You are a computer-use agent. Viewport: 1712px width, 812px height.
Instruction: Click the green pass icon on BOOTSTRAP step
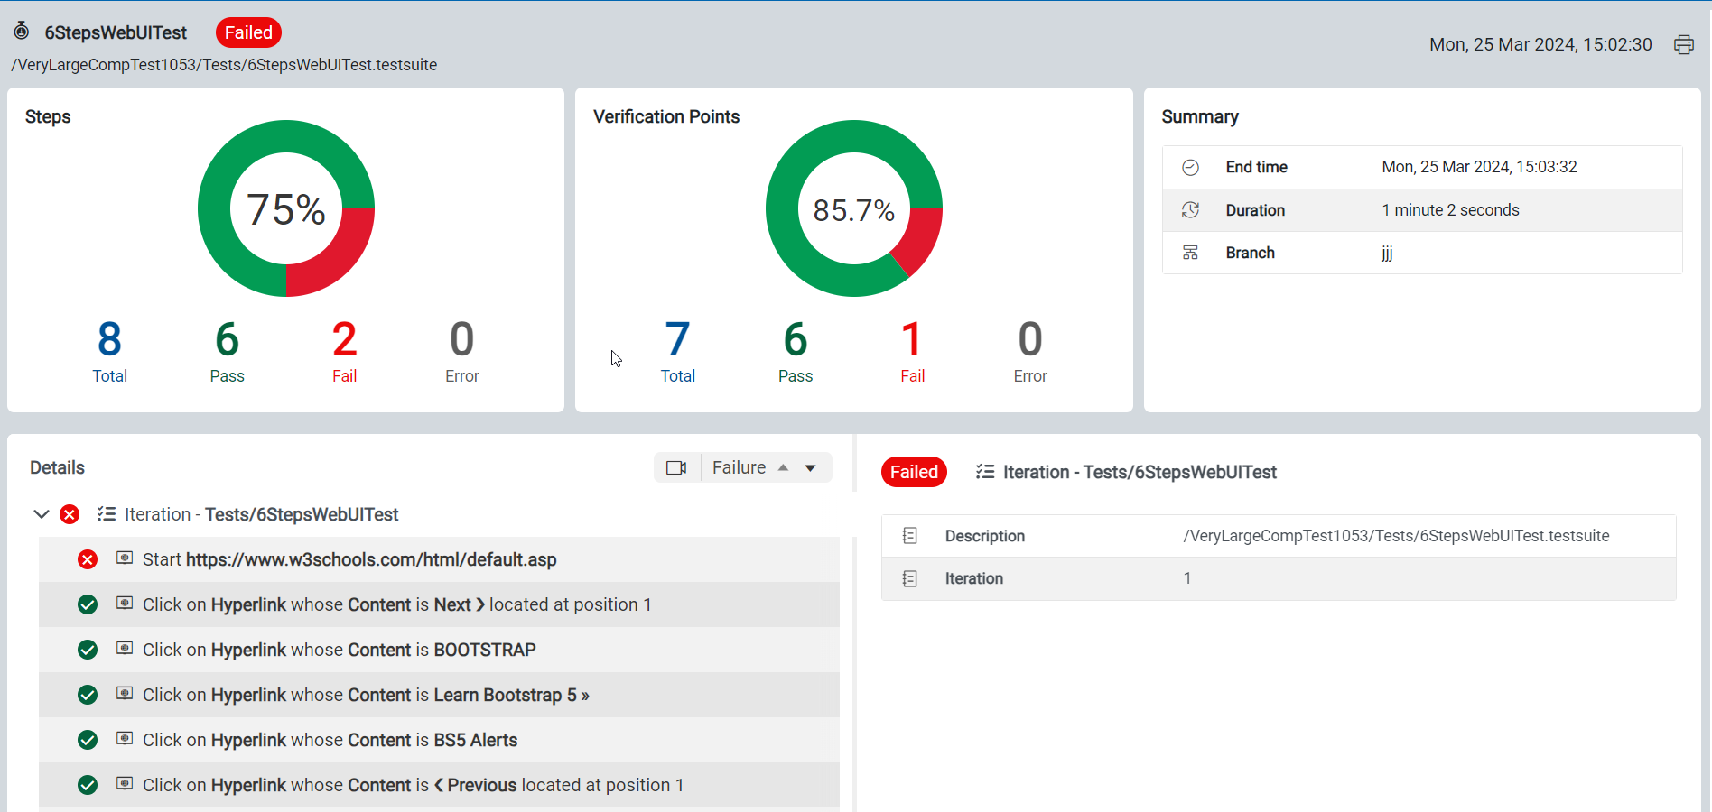click(x=88, y=650)
